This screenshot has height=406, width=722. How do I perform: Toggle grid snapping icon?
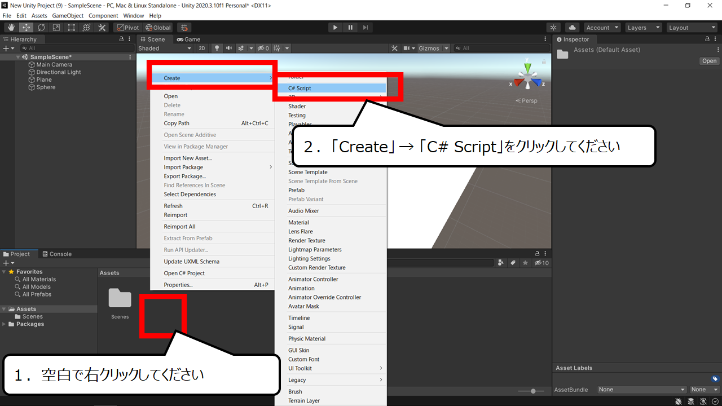(184, 28)
